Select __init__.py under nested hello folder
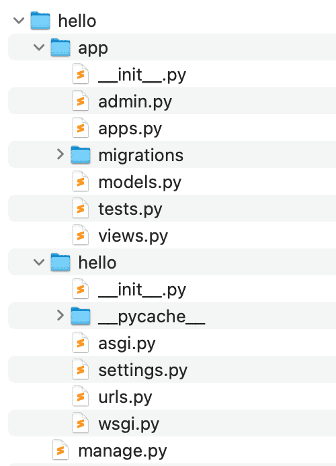This screenshot has height=466, width=336. point(142,290)
